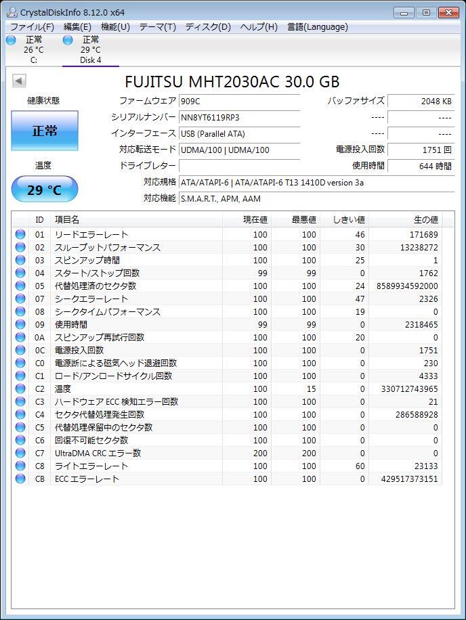Click status orb for row C1 ロード/アンロードサイクル回数
Screen dimensions: 466x620
tap(20, 376)
